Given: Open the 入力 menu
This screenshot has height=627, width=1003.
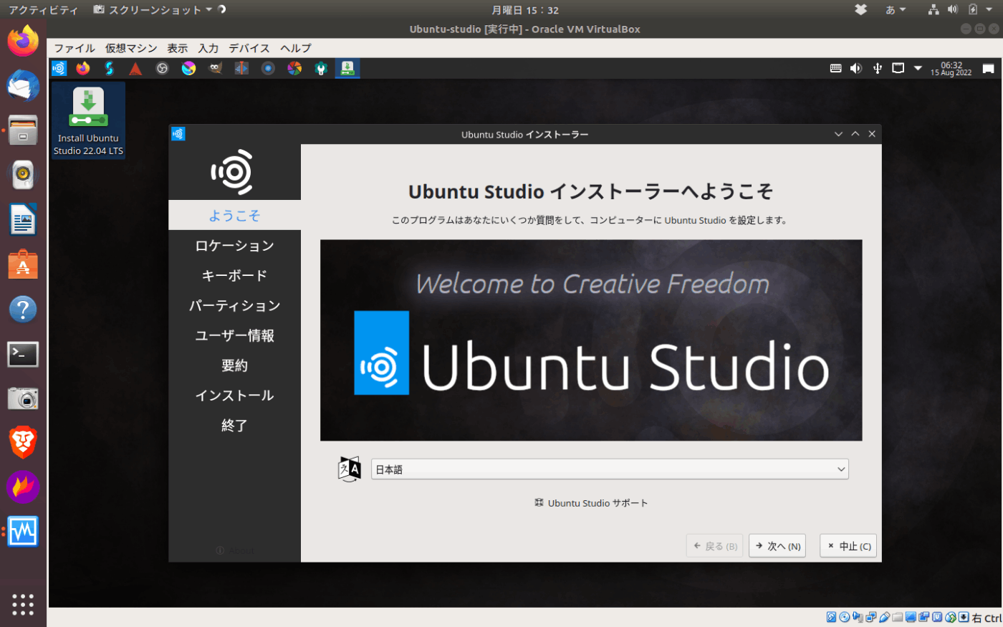Looking at the screenshot, I should point(208,48).
